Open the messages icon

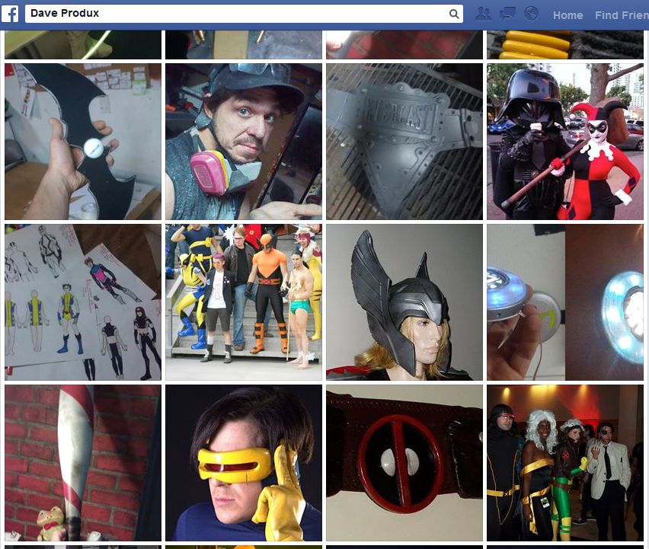point(507,14)
